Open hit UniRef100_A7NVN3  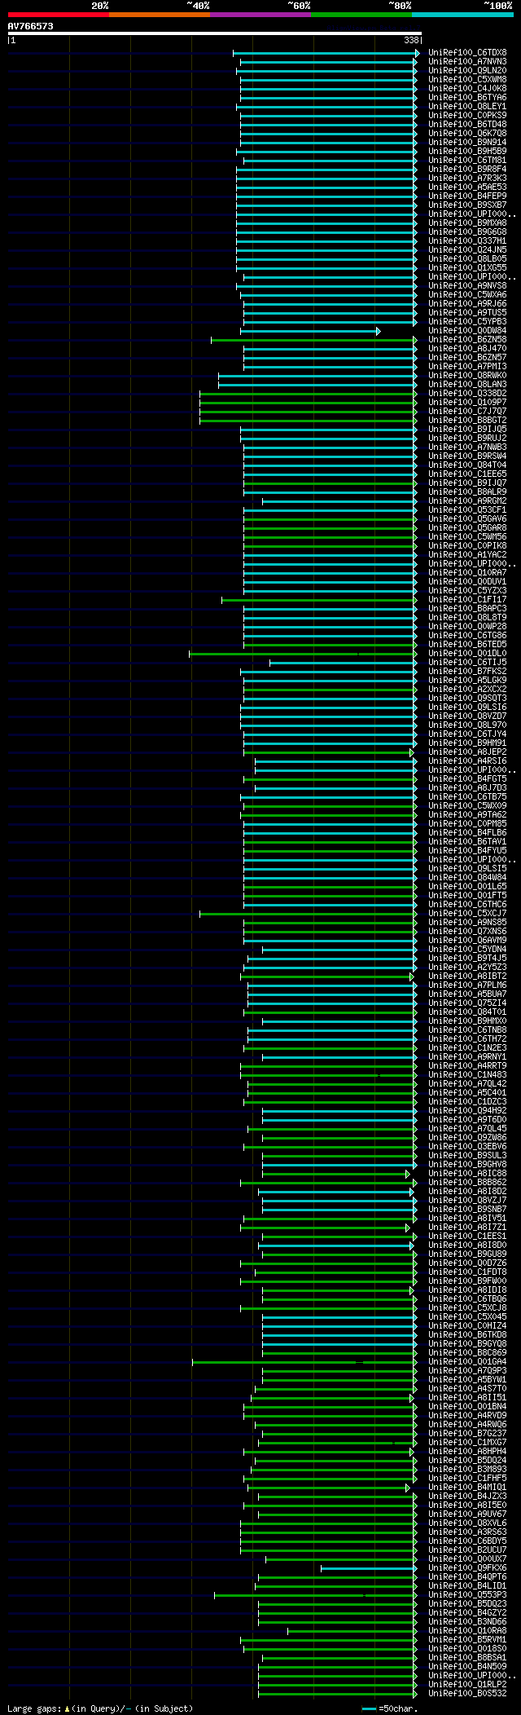467,62
